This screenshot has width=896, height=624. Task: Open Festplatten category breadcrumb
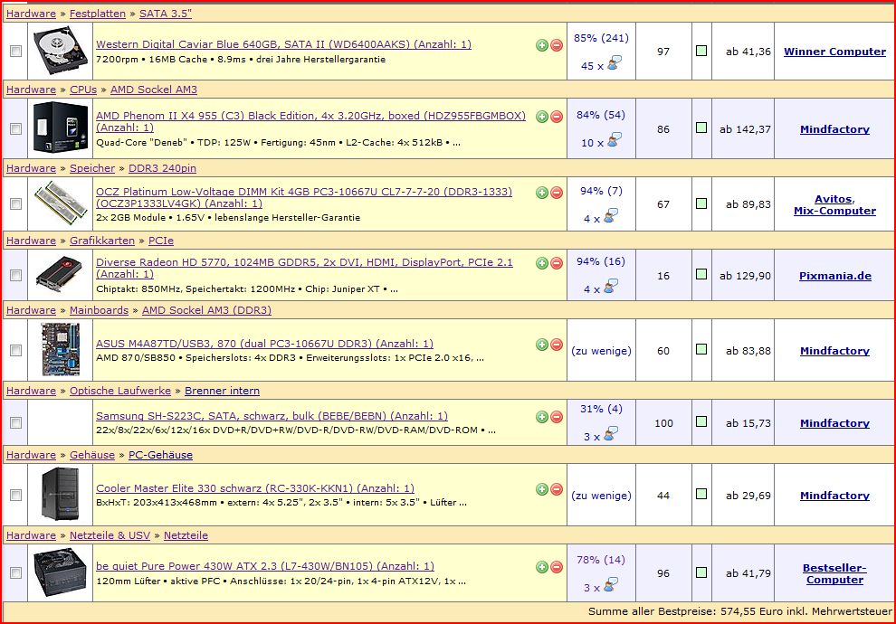(x=98, y=14)
